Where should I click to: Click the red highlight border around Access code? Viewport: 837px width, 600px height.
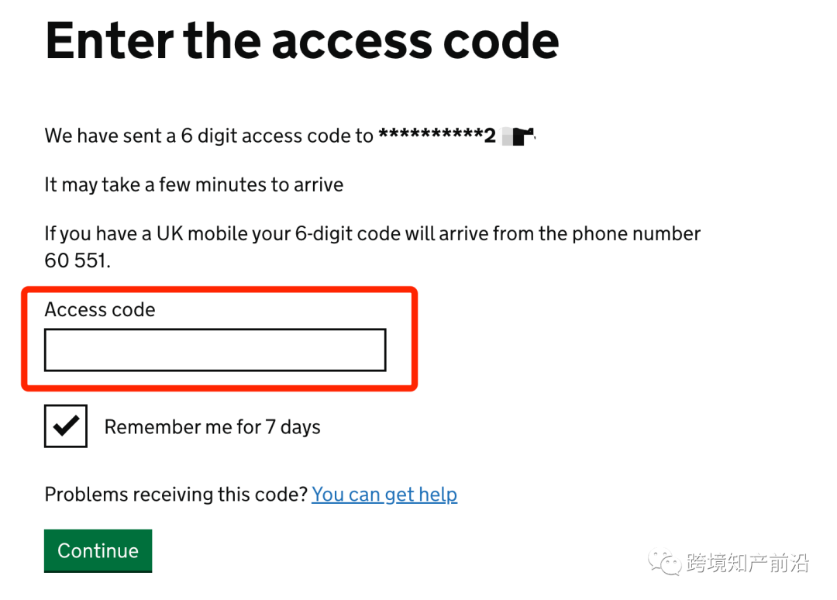tap(219, 291)
